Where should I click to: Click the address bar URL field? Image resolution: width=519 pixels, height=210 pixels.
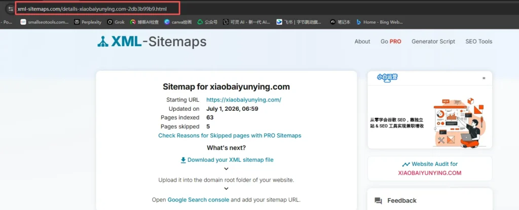click(98, 9)
